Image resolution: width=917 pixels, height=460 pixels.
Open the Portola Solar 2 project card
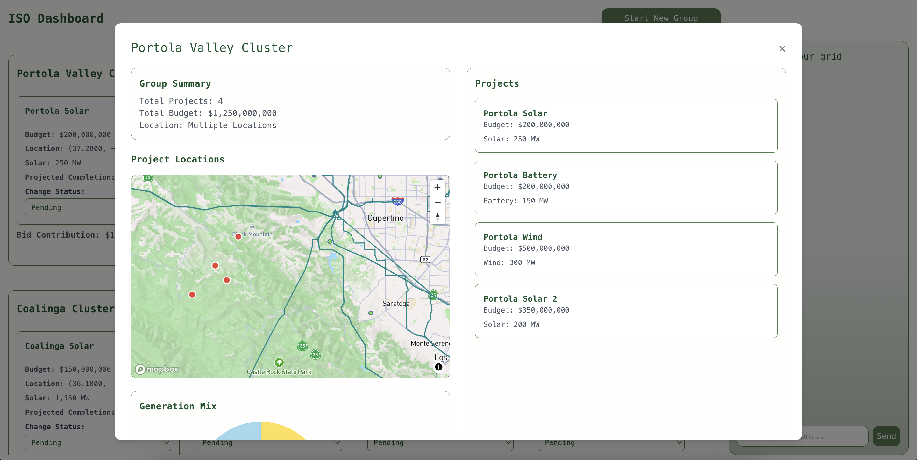click(x=626, y=311)
